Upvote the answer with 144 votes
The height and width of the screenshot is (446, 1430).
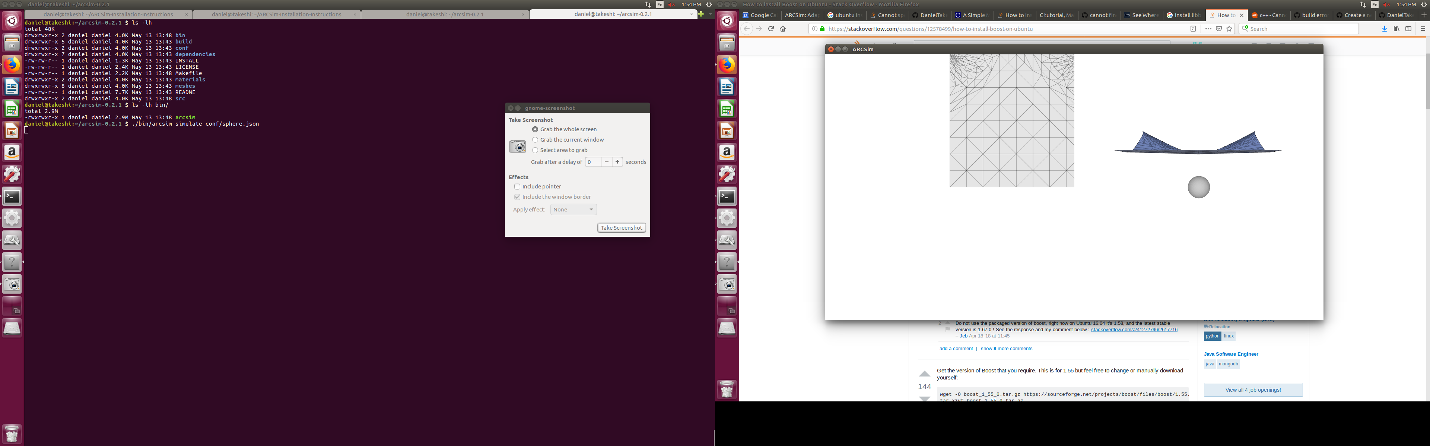924,374
